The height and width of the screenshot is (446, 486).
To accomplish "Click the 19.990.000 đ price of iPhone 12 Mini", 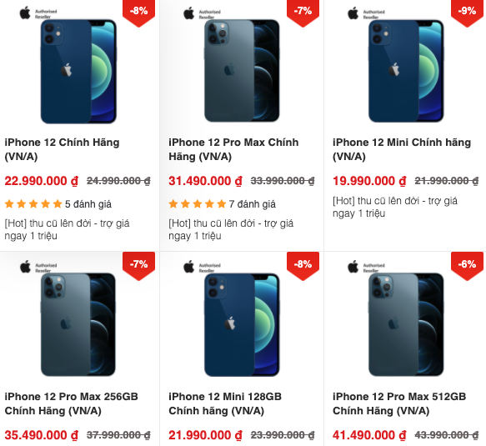I will pyautogui.click(x=369, y=181).
